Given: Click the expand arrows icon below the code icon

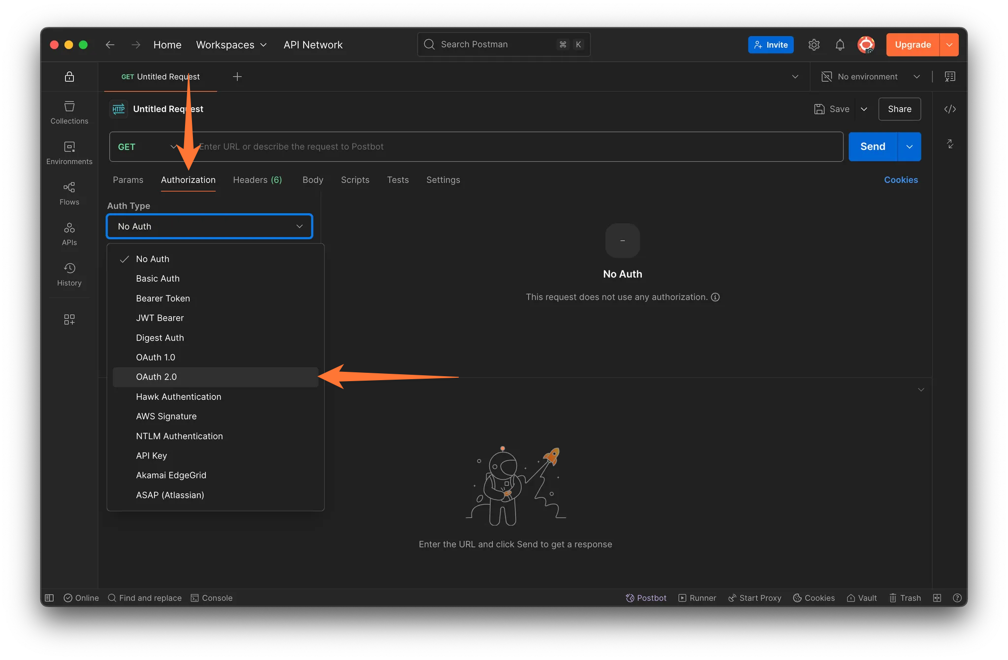Looking at the screenshot, I should point(950,144).
